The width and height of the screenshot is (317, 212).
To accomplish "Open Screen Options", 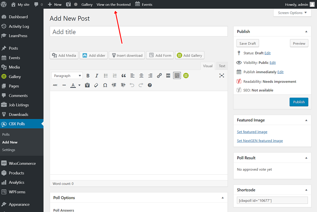I will click(x=292, y=13).
